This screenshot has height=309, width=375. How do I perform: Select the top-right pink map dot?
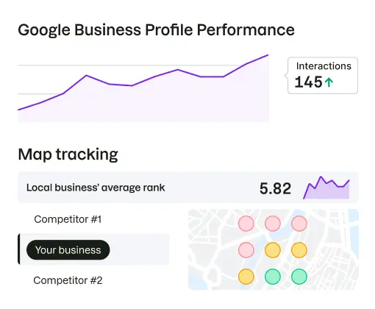(299, 224)
